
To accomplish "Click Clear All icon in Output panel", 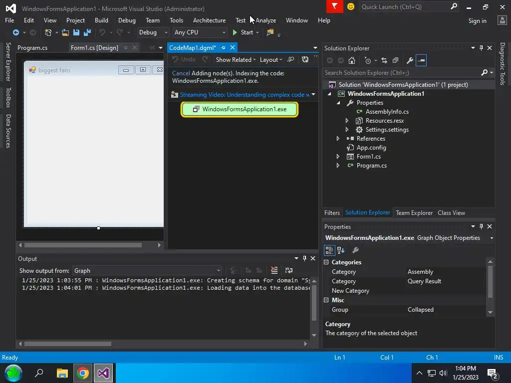I will point(274,270).
